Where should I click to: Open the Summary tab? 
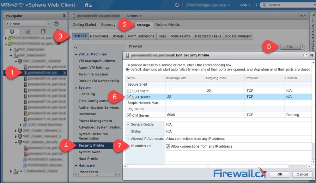[x=108, y=25]
